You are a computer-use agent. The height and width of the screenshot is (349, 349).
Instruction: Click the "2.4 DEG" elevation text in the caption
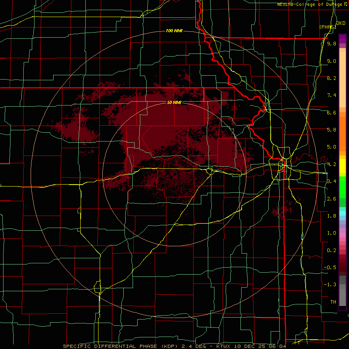click(x=195, y=346)
